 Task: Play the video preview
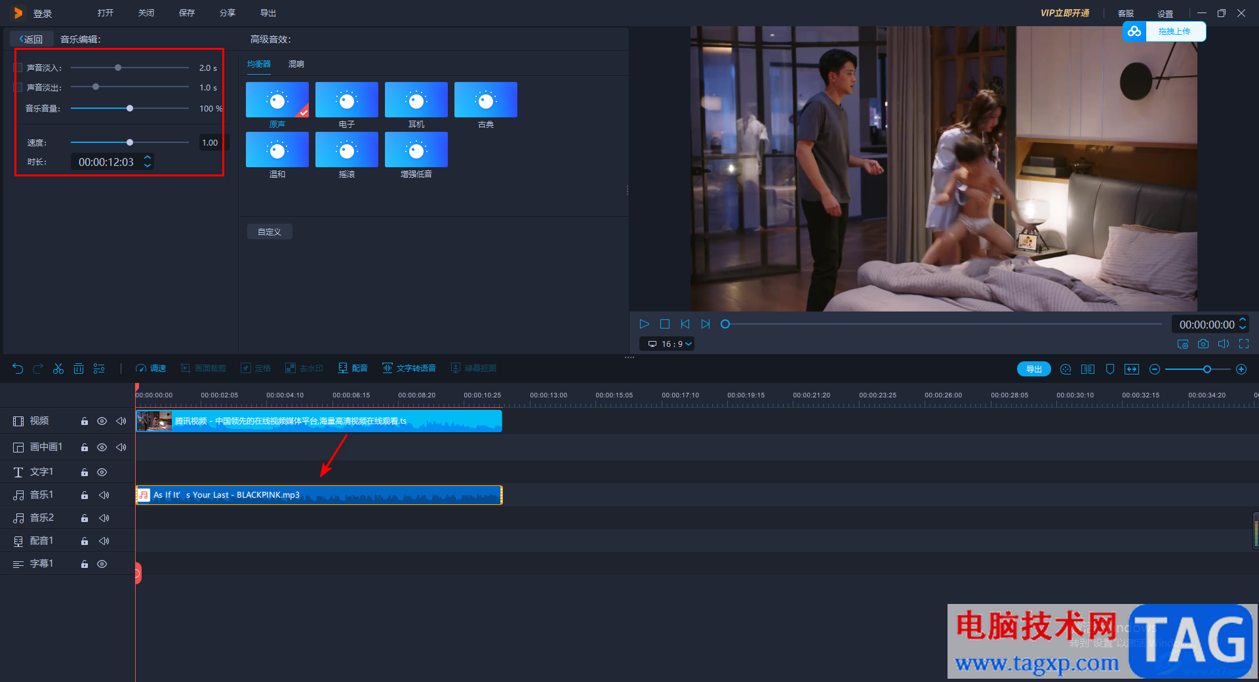point(644,324)
